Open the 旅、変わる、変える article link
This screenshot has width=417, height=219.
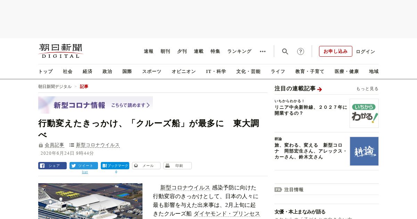tap(311, 151)
